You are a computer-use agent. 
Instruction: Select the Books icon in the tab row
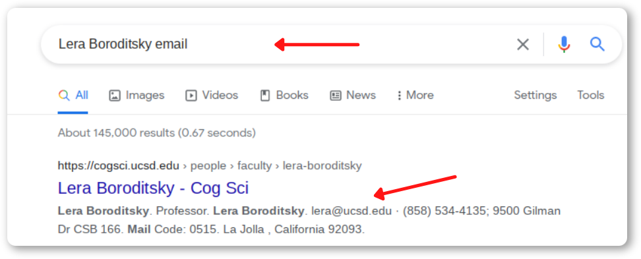coord(265,96)
